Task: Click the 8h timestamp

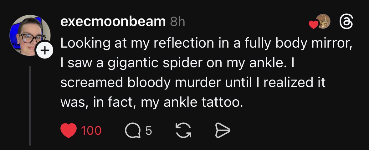Action: point(178,22)
